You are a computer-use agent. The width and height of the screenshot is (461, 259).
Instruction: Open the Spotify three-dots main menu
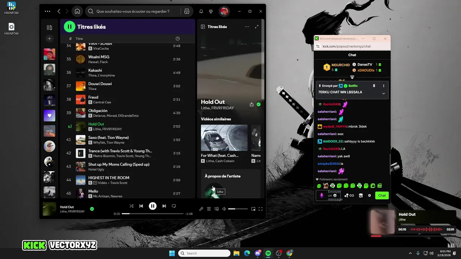48,11
